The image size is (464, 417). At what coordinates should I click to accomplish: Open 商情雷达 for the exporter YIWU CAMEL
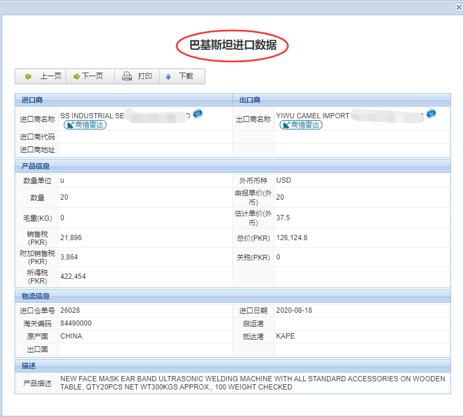tap(301, 125)
